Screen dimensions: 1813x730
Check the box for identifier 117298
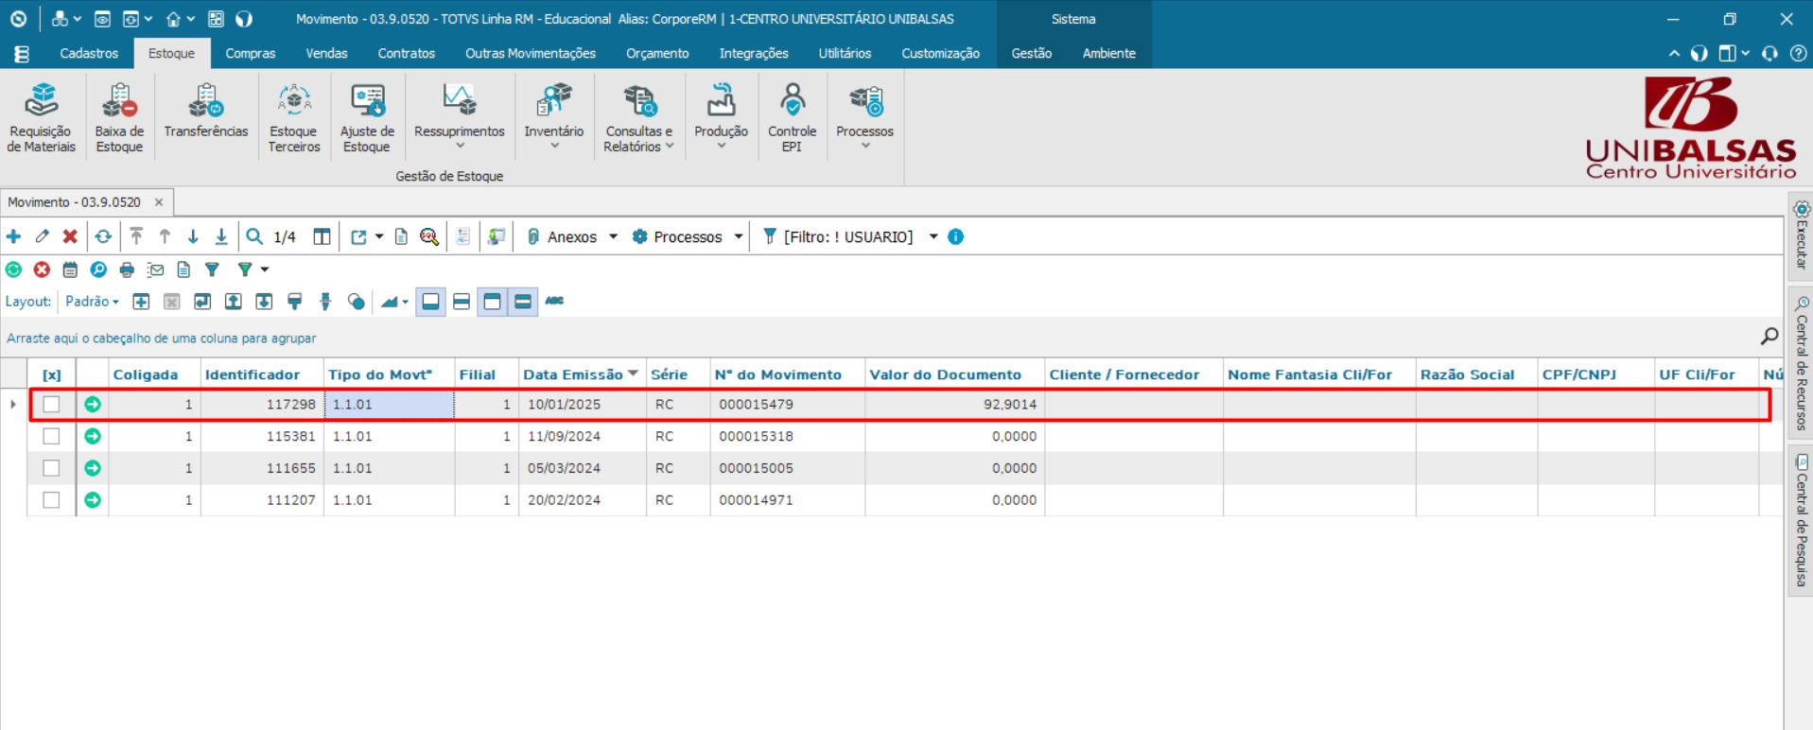[52, 405]
